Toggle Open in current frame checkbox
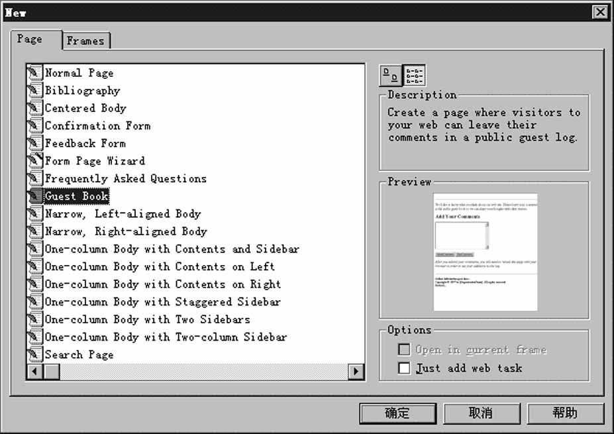Image resolution: width=614 pixels, height=434 pixels. point(404,349)
